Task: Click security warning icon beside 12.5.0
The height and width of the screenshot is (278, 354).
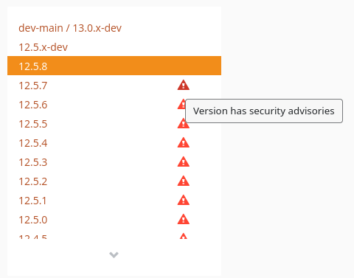Action: pyautogui.click(x=184, y=219)
